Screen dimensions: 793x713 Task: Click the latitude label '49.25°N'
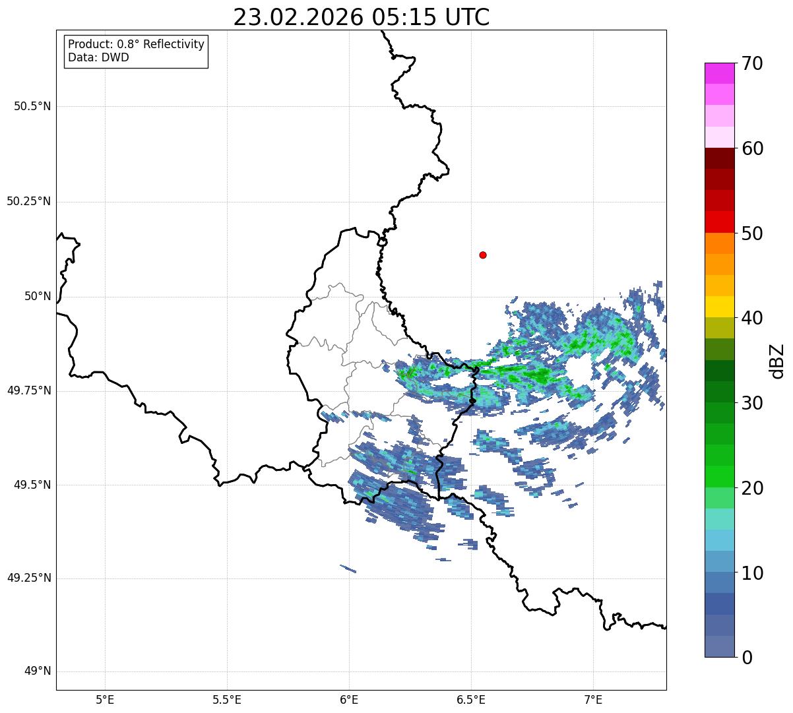[29, 578]
